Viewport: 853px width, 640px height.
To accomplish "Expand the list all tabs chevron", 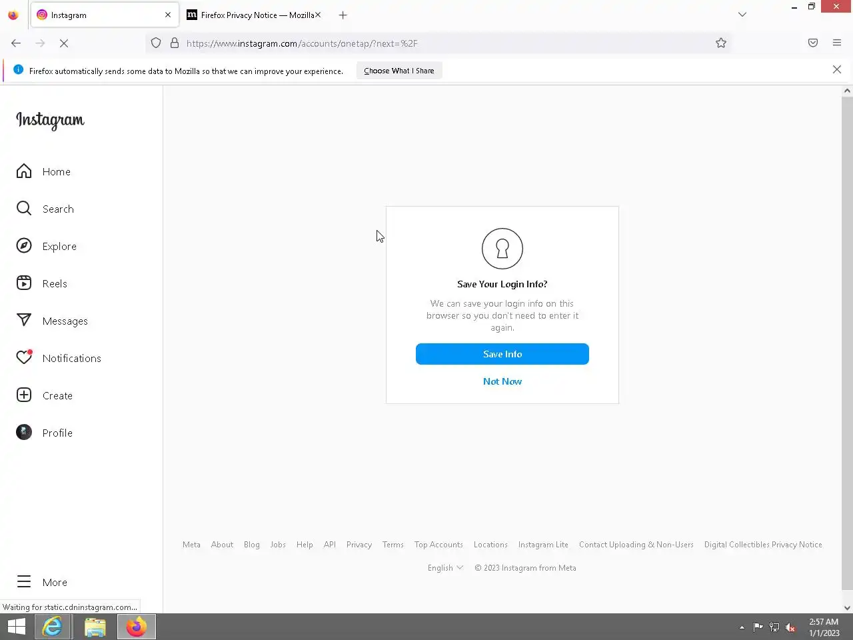I will click(x=742, y=15).
